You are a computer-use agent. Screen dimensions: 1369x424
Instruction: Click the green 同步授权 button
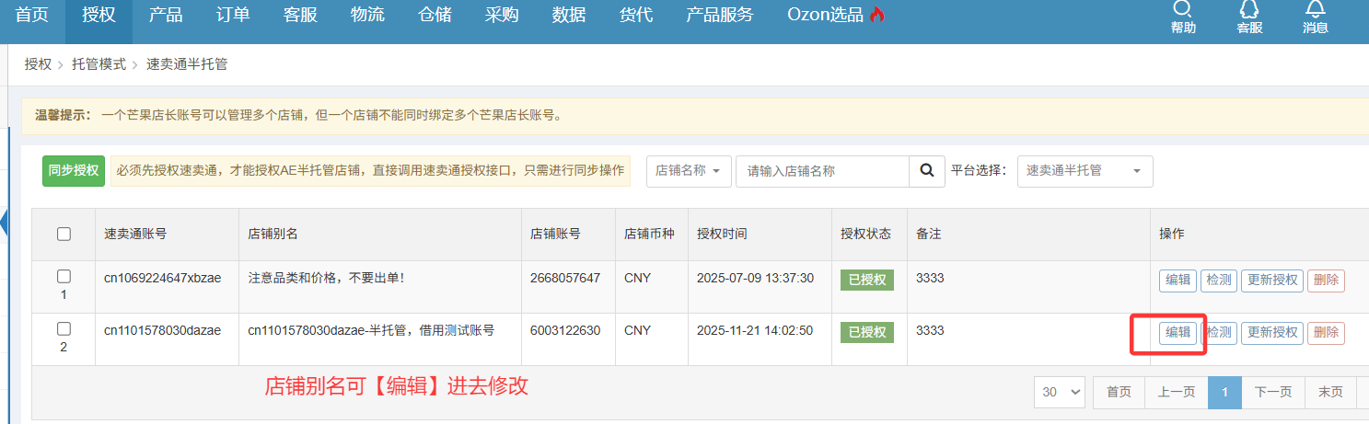coord(74,171)
